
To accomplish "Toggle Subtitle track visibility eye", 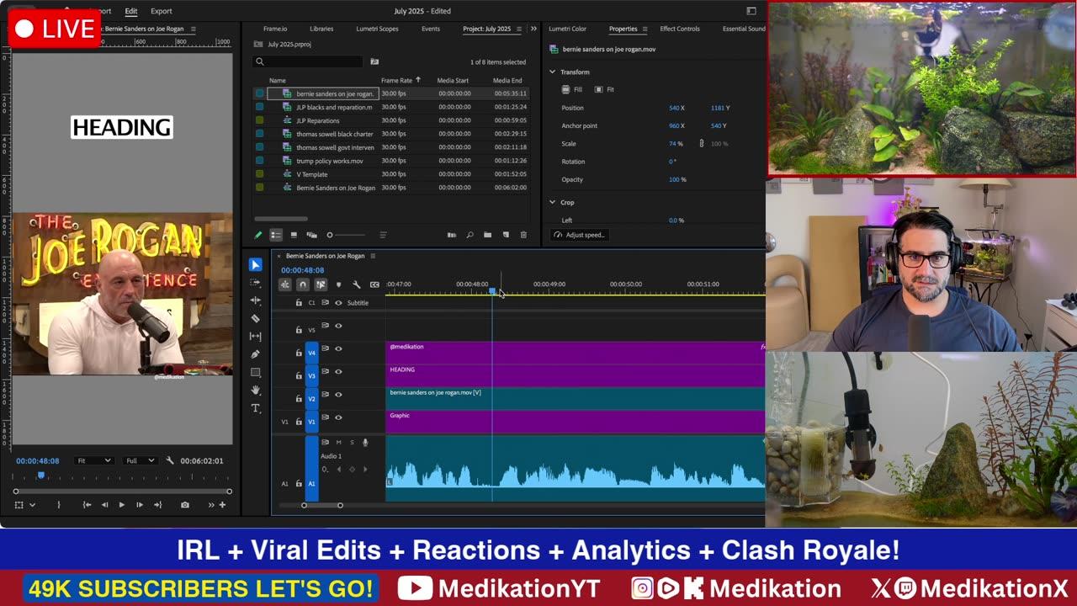I will pos(338,303).
